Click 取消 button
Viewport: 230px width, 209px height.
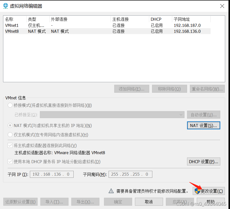coord(149,202)
